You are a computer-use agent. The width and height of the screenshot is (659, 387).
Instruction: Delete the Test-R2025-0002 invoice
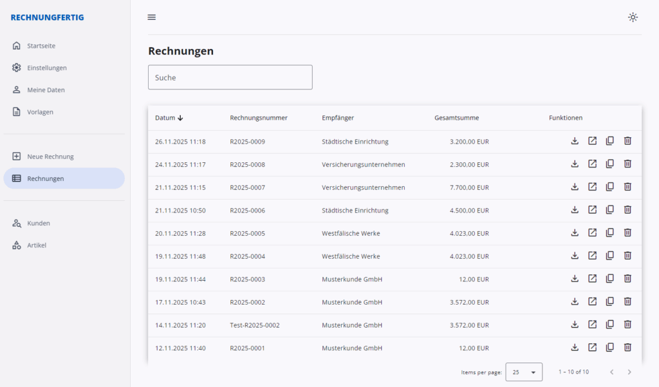tap(627, 325)
